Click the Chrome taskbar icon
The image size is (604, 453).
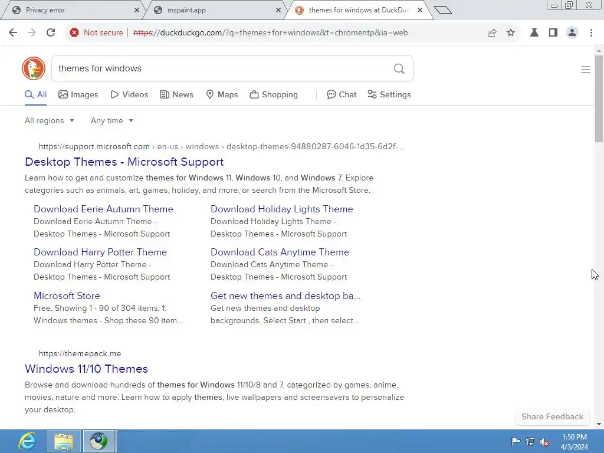coord(99,441)
